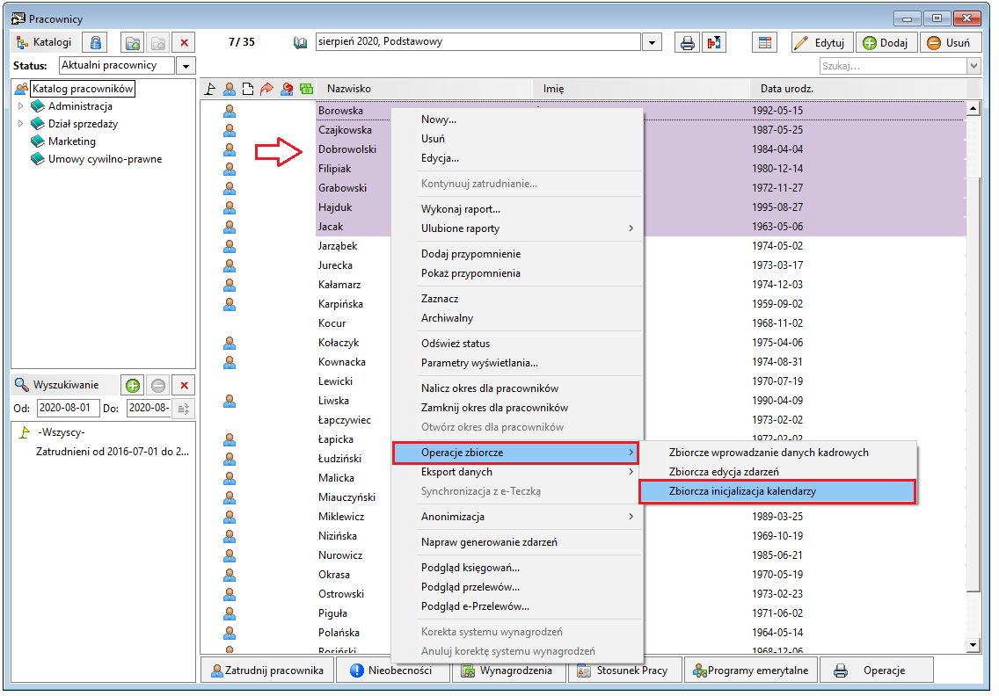Click the red X delete catalog icon
This screenshot has height=696, width=999.
point(184,43)
